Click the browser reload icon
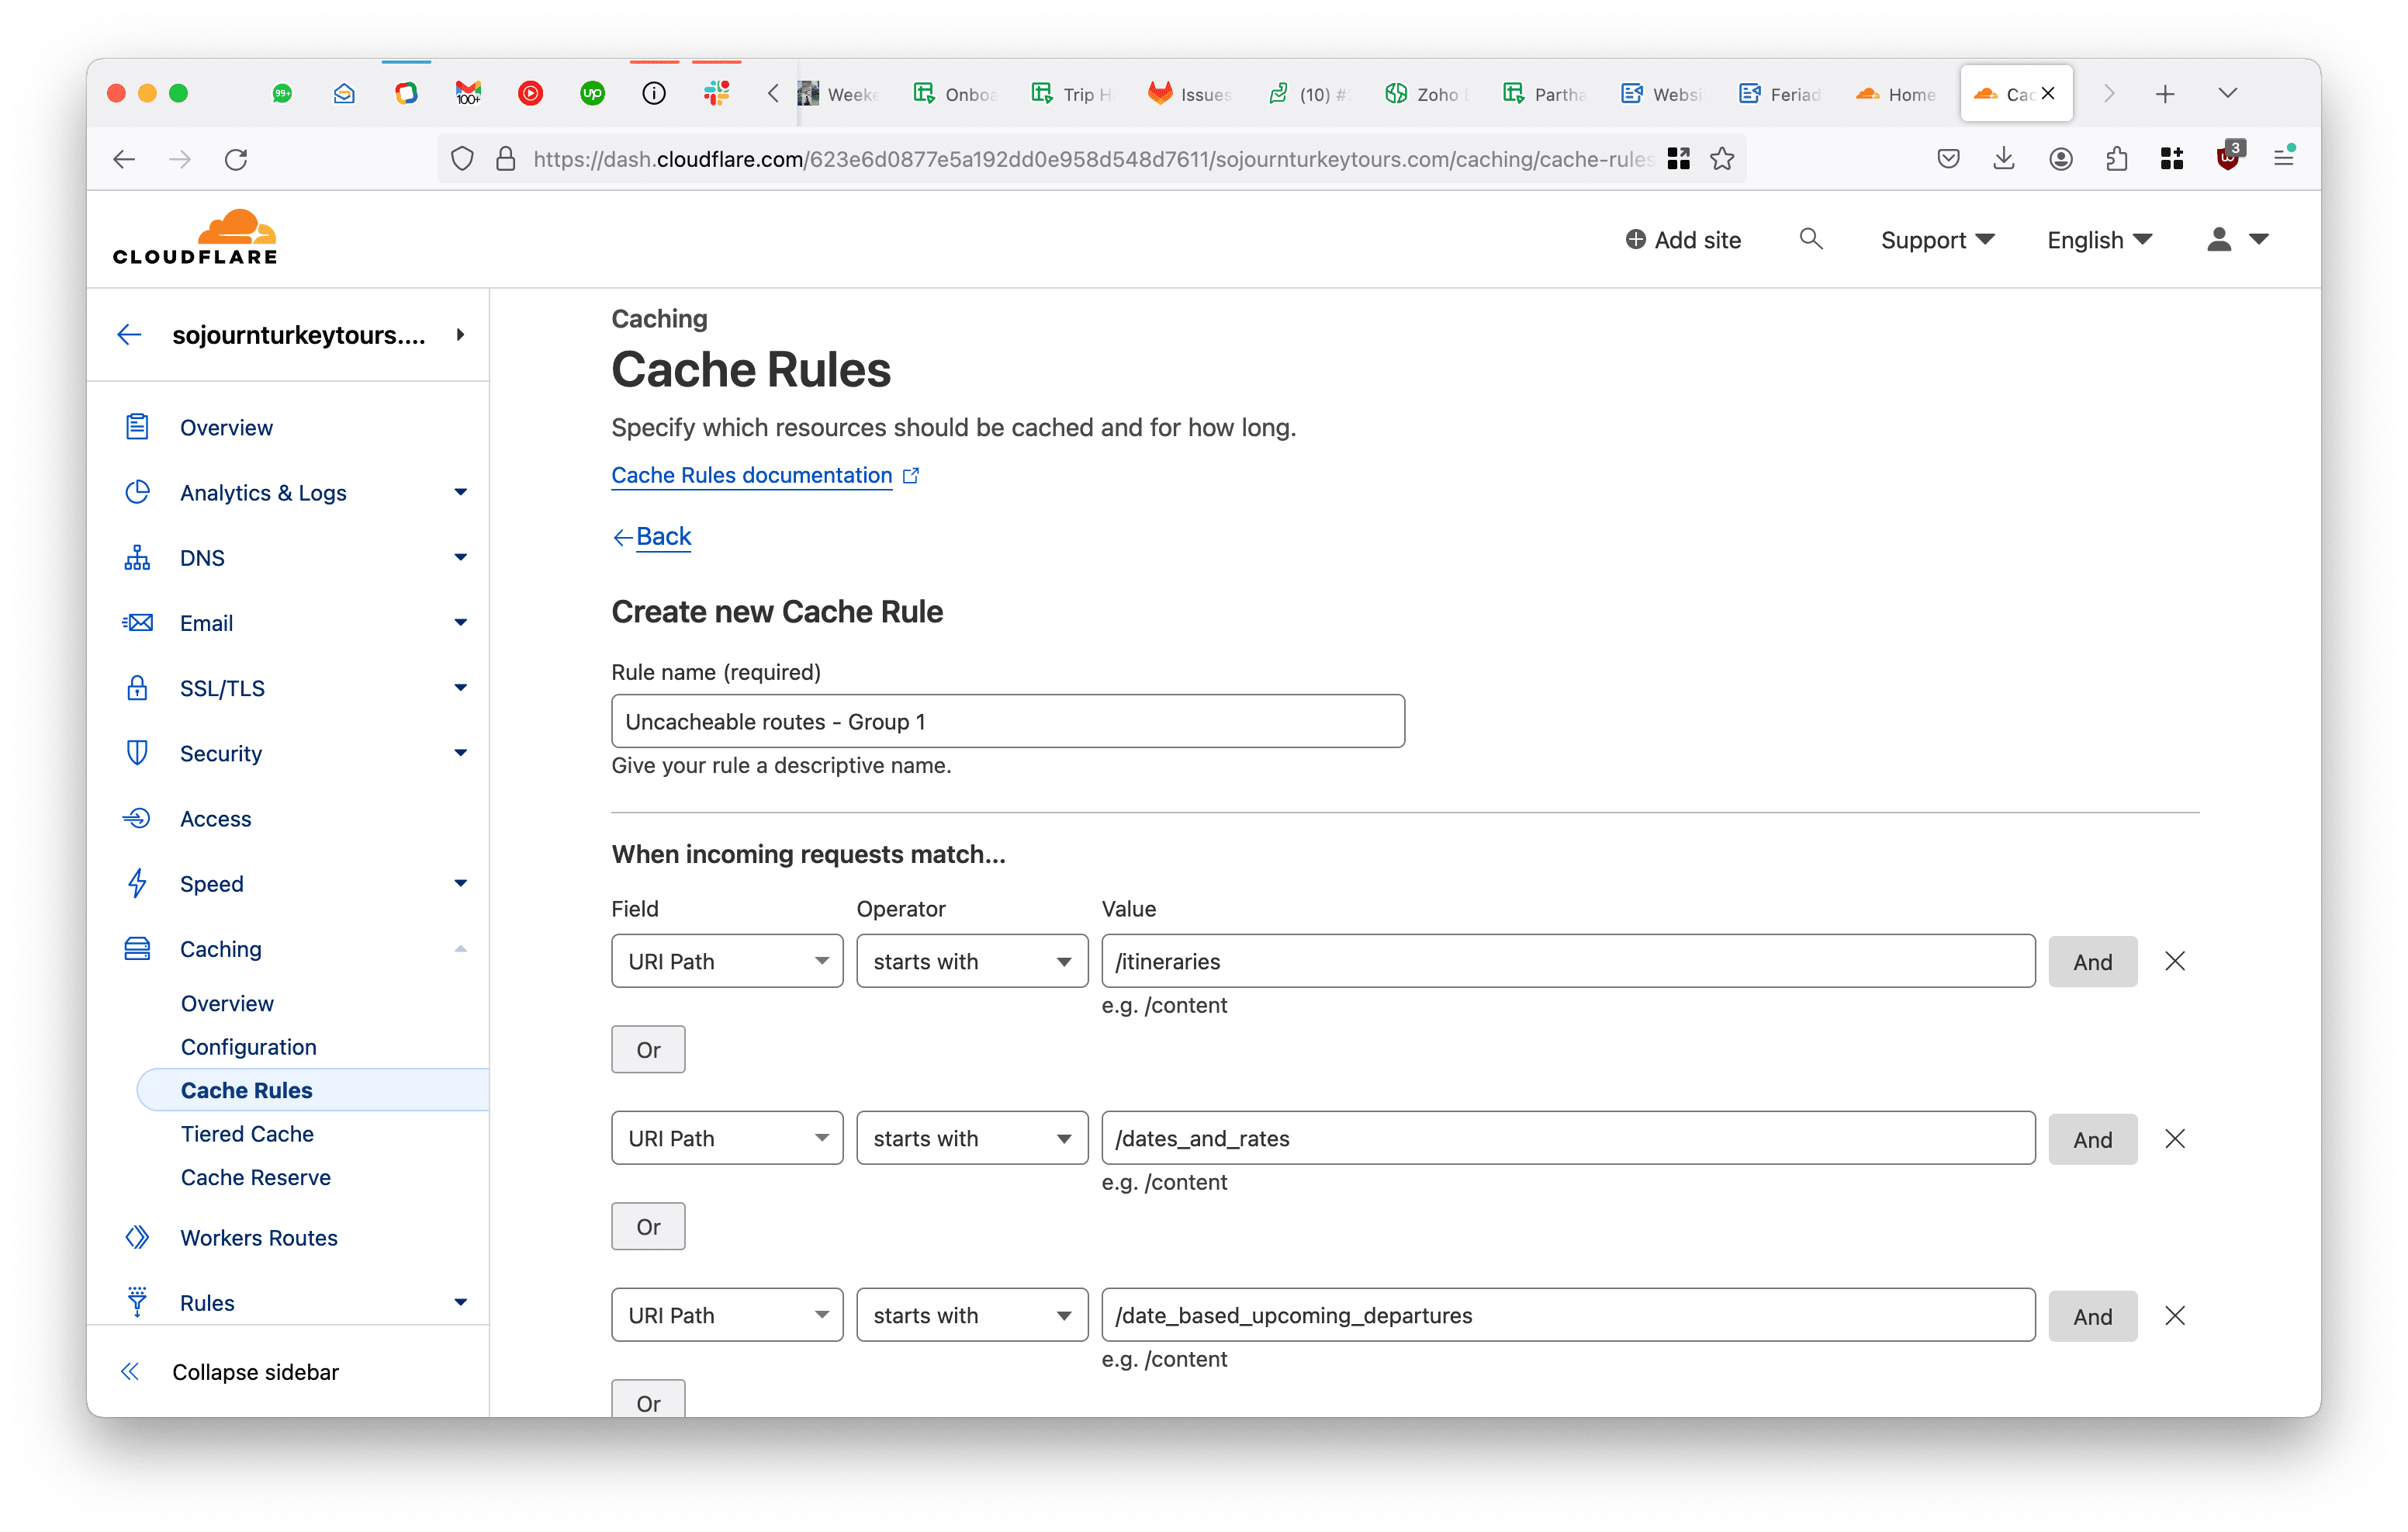The image size is (2408, 1532). point(236,159)
